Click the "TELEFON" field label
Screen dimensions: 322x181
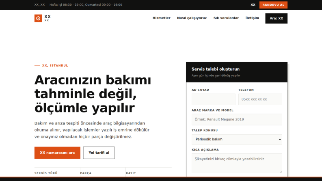pyautogui.click(x=246, y=90)
